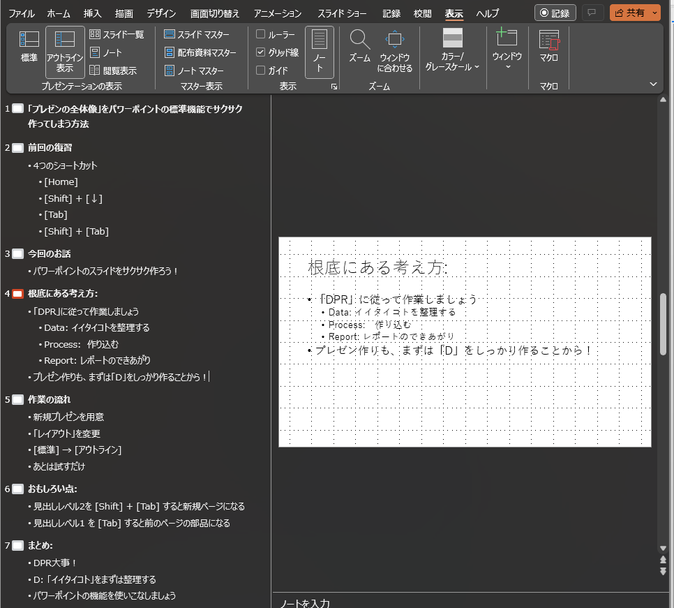Uncheck the グリッド線 checkbox

(x=261, y=52)
